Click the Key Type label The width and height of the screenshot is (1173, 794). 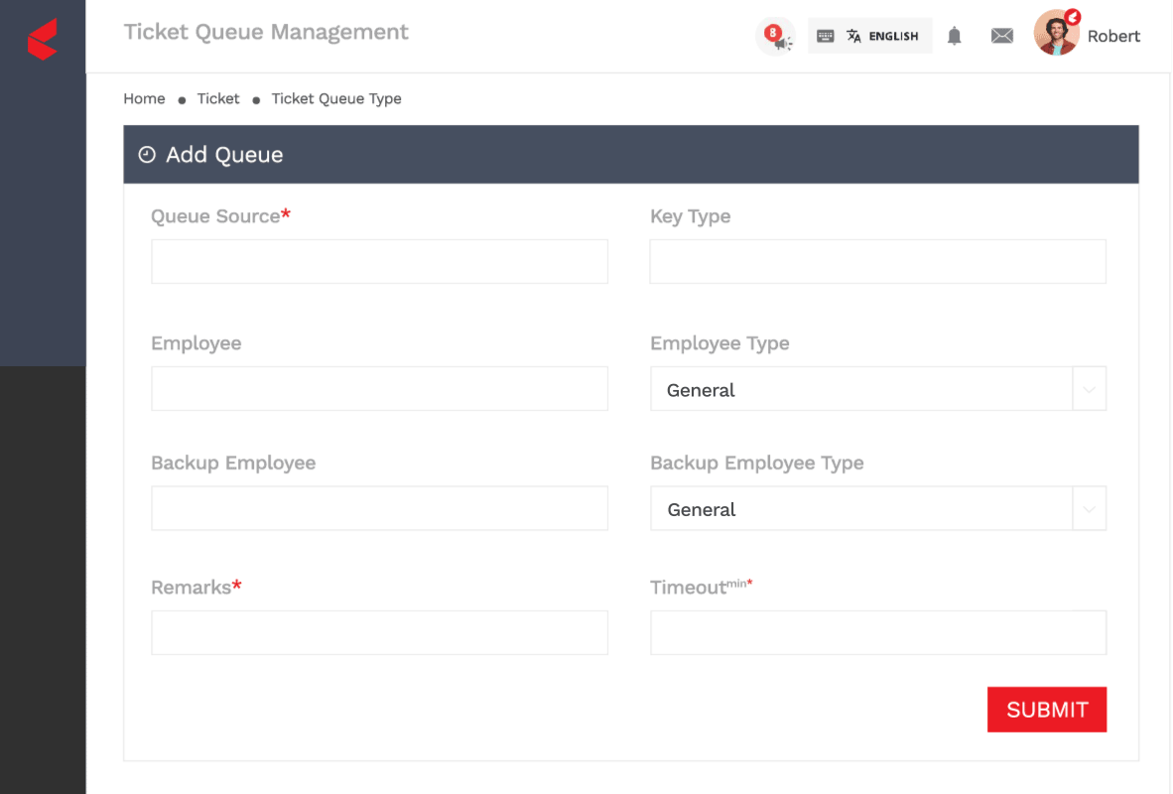[690, 217]
